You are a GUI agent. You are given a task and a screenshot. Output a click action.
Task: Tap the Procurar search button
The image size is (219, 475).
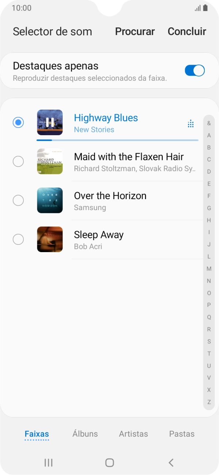click(x=135, y=31)
